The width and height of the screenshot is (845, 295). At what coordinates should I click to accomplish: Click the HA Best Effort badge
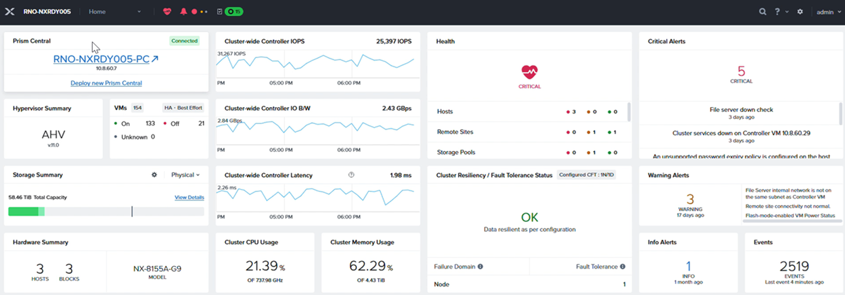183,108
